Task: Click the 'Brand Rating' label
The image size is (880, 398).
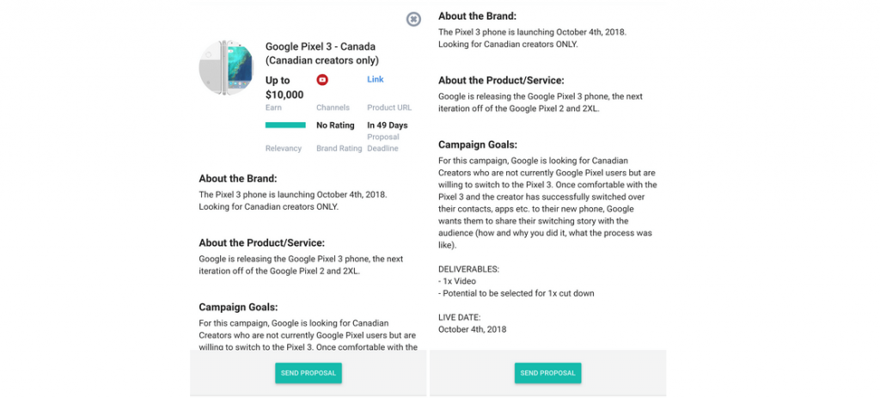Action: coord(339,149)
